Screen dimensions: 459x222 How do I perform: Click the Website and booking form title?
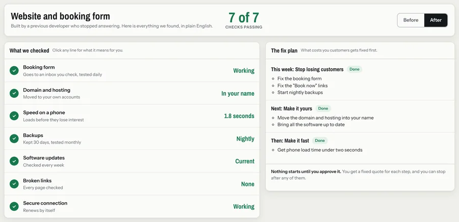click(60, 16)
